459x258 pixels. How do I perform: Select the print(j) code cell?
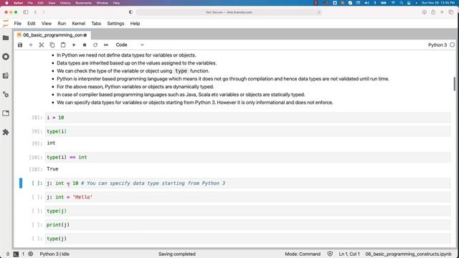pos(247,225)
